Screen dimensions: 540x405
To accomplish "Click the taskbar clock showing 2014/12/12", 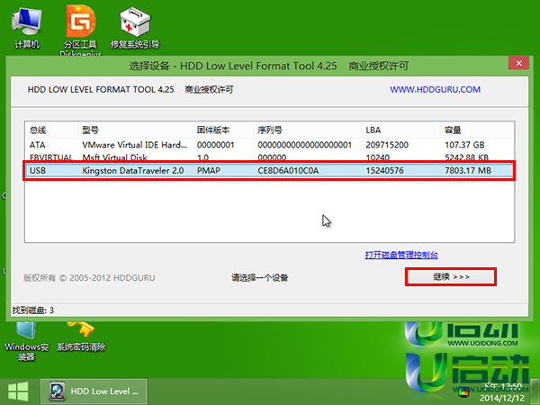I will pyautogui.click(x=502, y=392).
